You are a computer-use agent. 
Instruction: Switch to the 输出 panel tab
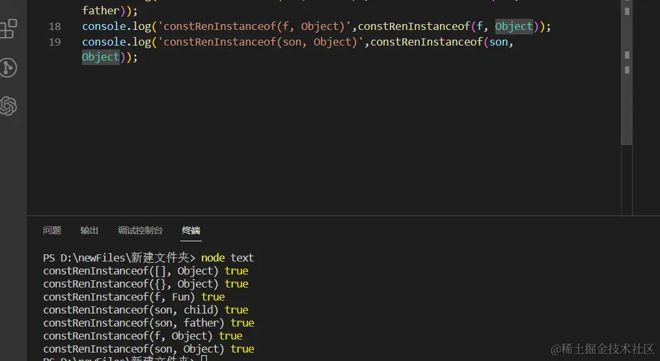[x=89, y=230]
